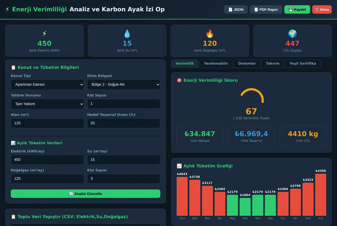The width and height of the screenshot is (337, 226).
Task: Click the water droplet icon above 15
Action: 127,34
